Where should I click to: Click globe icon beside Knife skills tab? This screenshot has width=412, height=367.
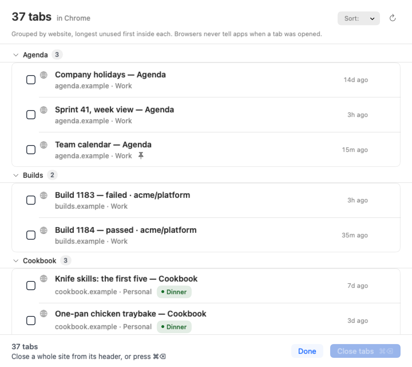tap(44, 278)
